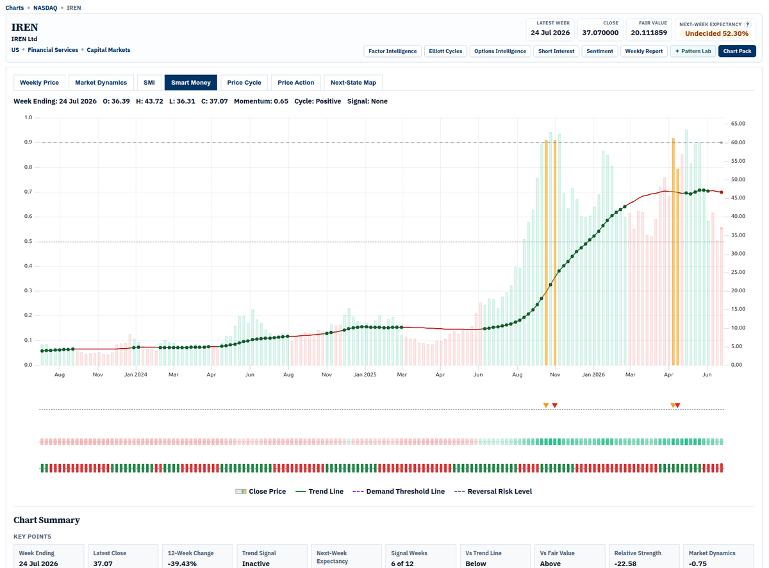Image resolution: width=769 pixels, height=568 pixels.
Task: Click the tall orange bar after Apr 2026
Action: (673, 251)
